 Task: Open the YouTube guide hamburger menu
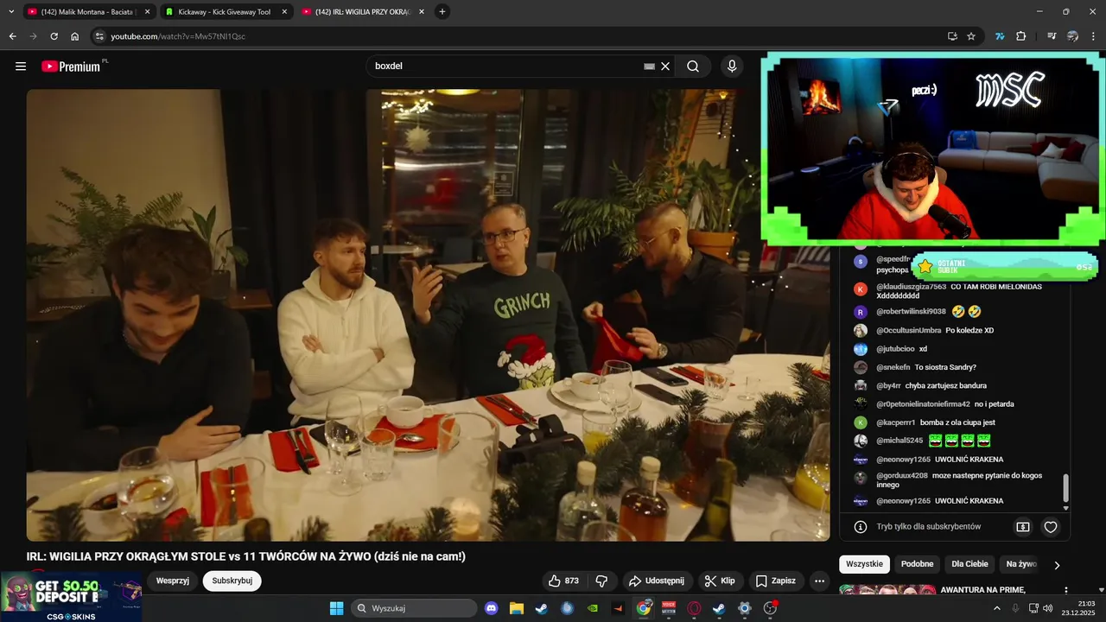(21, 66)
